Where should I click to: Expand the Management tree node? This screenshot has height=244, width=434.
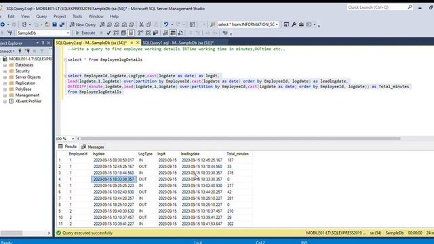point(5,96)
